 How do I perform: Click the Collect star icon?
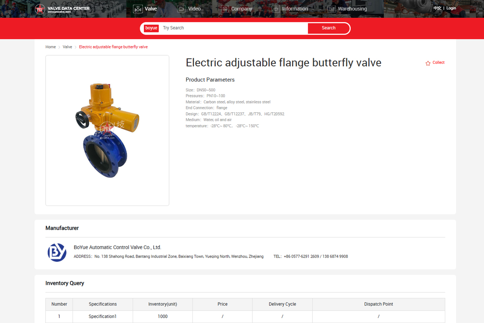428,63
